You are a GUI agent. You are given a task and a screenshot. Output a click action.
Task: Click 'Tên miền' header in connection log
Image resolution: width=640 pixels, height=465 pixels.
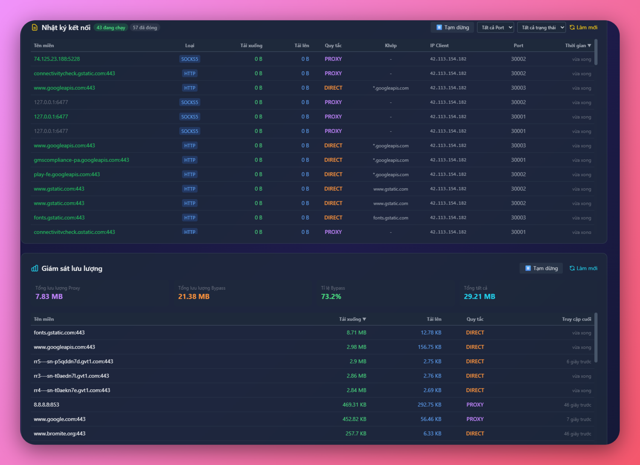tap(44, 46)
